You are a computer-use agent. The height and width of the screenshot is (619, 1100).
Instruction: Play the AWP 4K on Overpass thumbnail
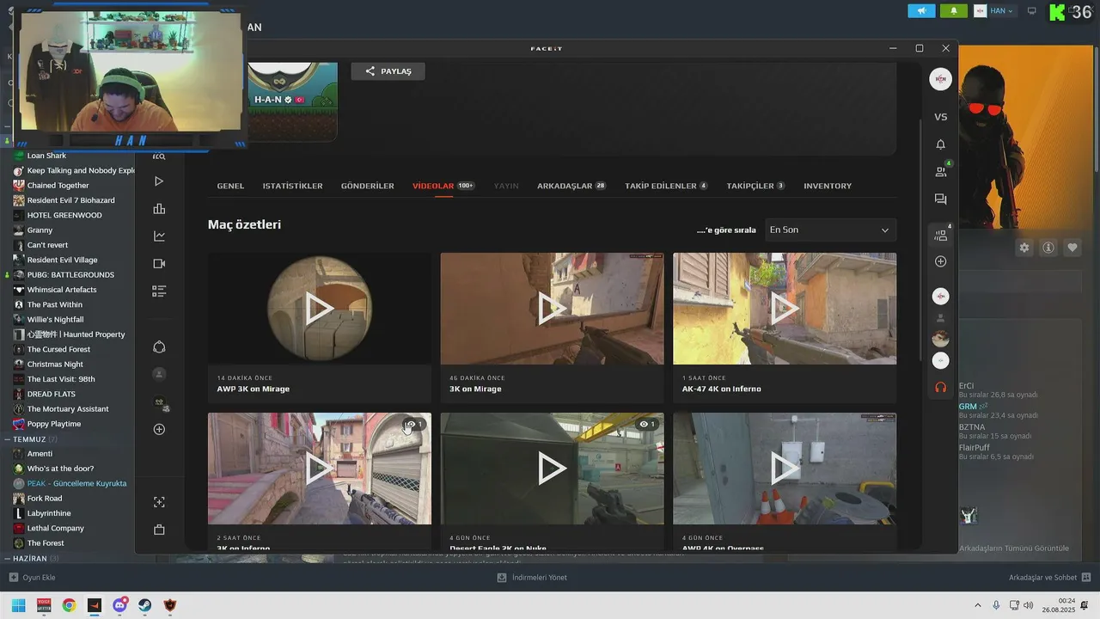785,469
